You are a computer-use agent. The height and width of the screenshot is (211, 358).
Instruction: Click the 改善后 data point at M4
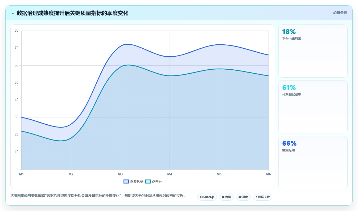point(170,76)
